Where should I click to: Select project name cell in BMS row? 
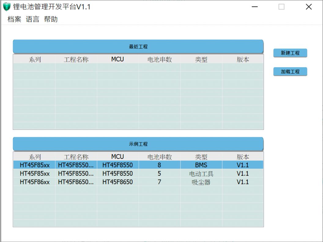pos(76,165)
